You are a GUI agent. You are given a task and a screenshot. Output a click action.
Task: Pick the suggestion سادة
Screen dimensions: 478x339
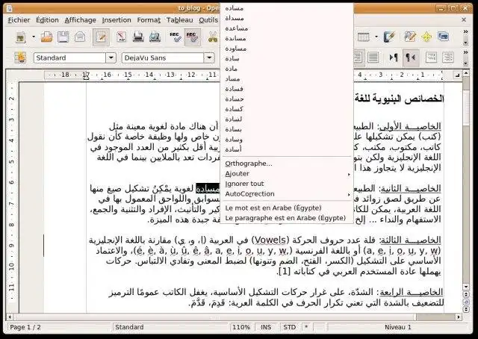coord(287,58)
